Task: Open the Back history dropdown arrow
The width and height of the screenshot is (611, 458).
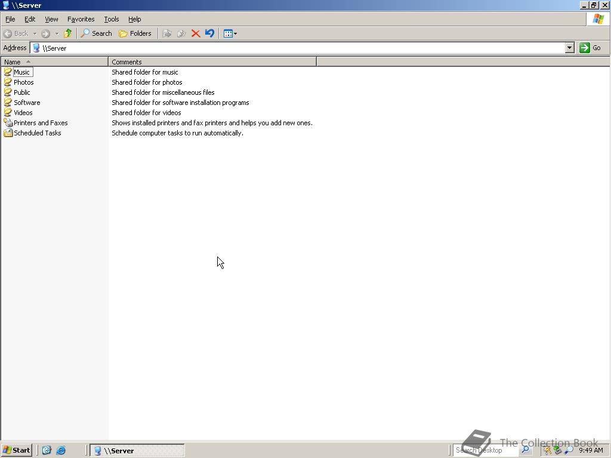Action: (35, 33)
